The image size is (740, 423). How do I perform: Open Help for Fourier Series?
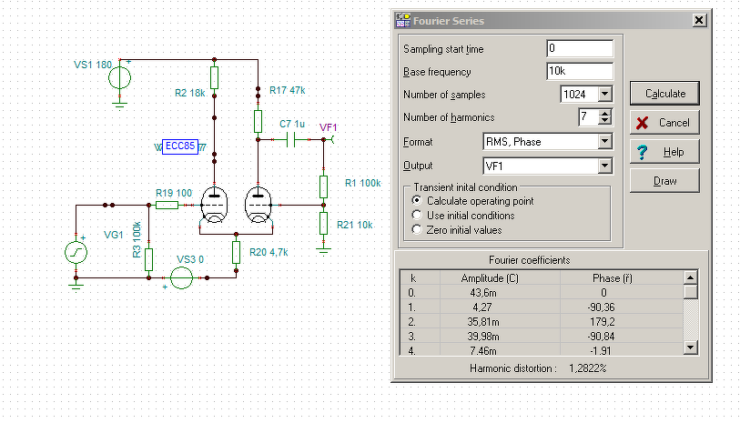664,152
